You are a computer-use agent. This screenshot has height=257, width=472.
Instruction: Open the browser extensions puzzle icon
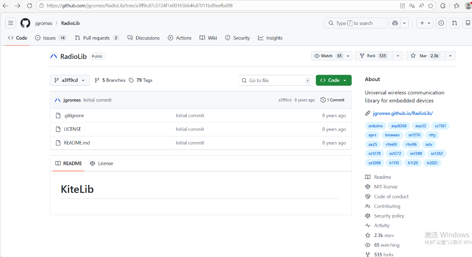[443, 6]
